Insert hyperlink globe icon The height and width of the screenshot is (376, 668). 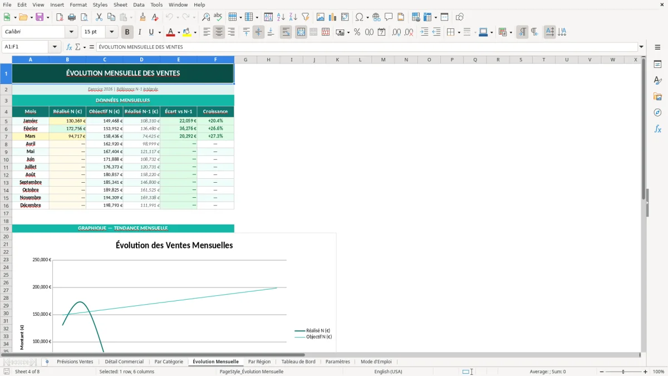pos(376,17)
